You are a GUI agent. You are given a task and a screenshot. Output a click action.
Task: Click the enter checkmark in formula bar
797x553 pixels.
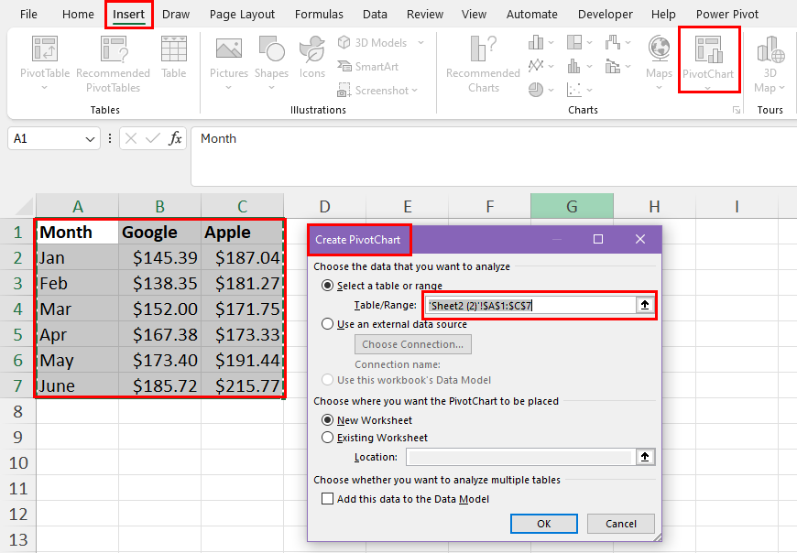(152, 138)
